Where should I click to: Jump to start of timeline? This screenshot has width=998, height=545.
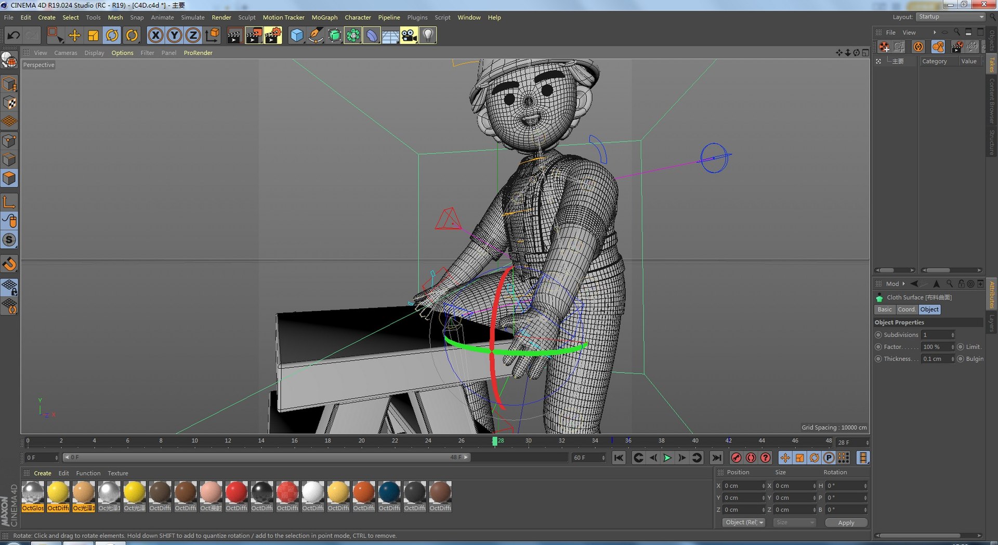619,458
